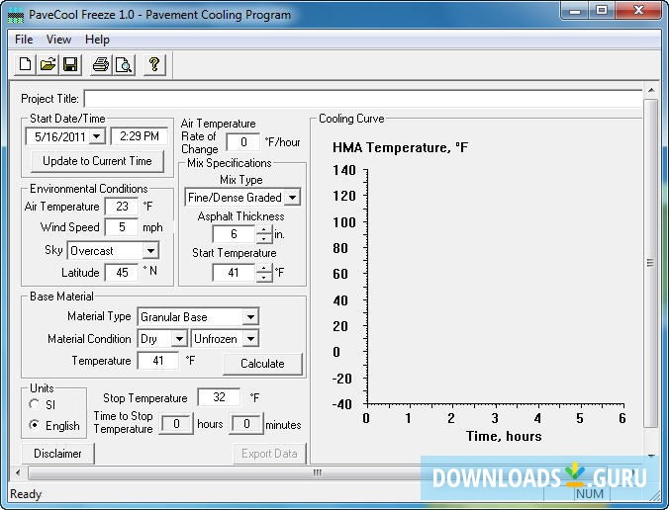669x510 pixels.
Task: Click the Latitude input field
Action: pos(122,273)
